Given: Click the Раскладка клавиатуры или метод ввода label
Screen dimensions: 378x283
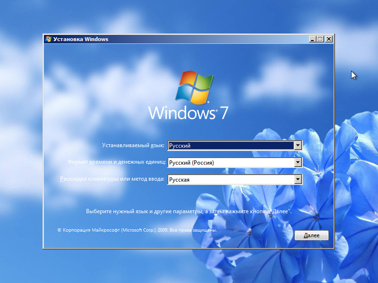Looking at the screenshot, I should 112,179.
